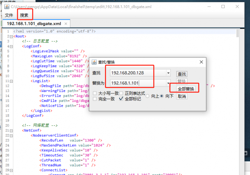Close the 192.168.1.101_dbgate.xml tab

click(x=66, y=24)
